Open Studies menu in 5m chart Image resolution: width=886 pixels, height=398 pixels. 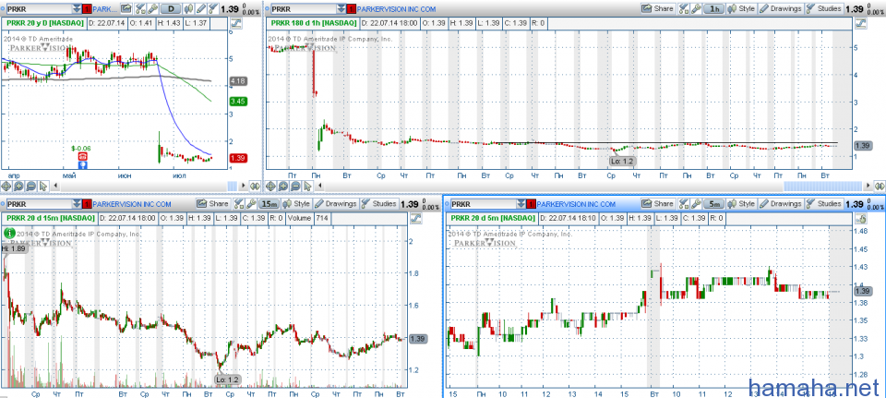coord(824,203)
